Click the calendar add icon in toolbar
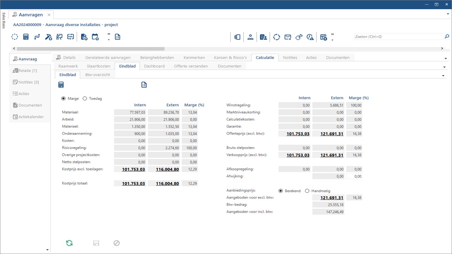 (x=95, y=37)
